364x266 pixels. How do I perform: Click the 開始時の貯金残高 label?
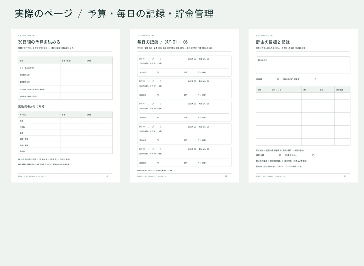pyautogui.click(x=291, y=79)
